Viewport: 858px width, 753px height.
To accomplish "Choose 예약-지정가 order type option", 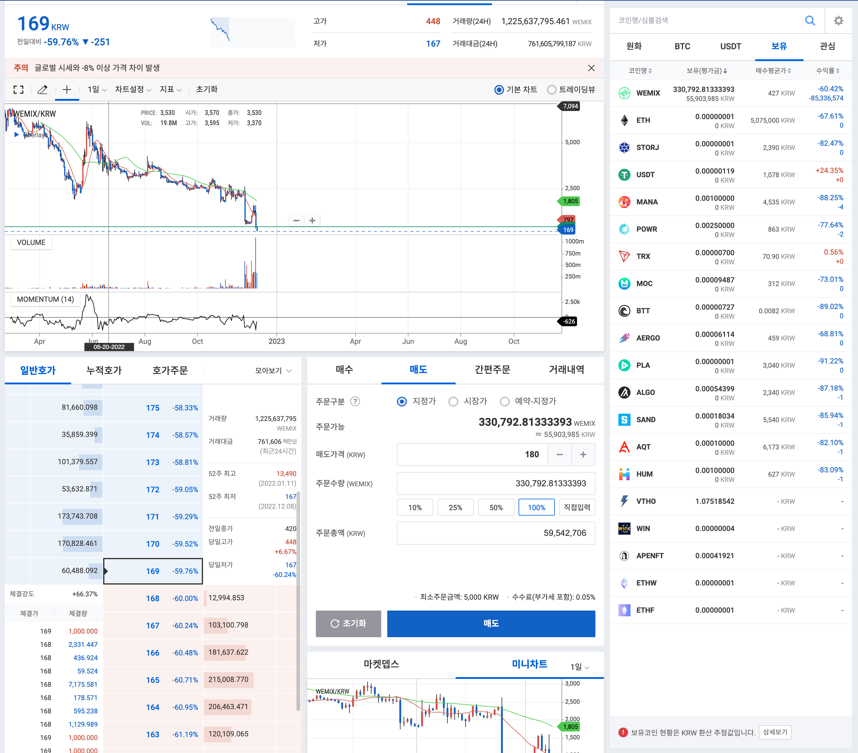I will [x=505, y=402].
